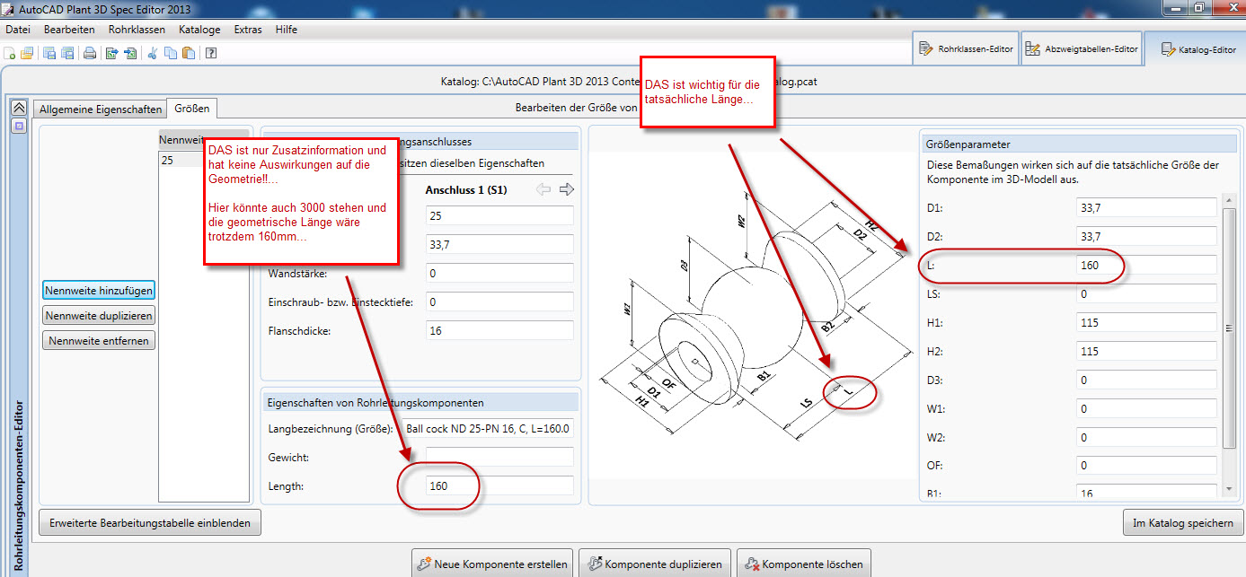Switch to the Rohrklassen-Editor tab

pos(966,49)
